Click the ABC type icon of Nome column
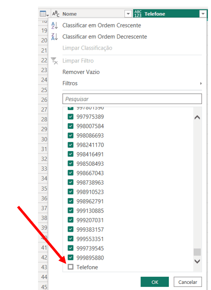The image size is (211, 290). (56, 14)
